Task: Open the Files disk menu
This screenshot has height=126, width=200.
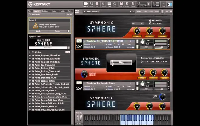Action: pos(121,4)
